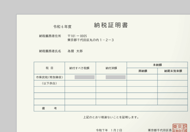
Task: Select the sentence 上記のとおり相違ないことを証明します。
Action: [x=111, y=117]
